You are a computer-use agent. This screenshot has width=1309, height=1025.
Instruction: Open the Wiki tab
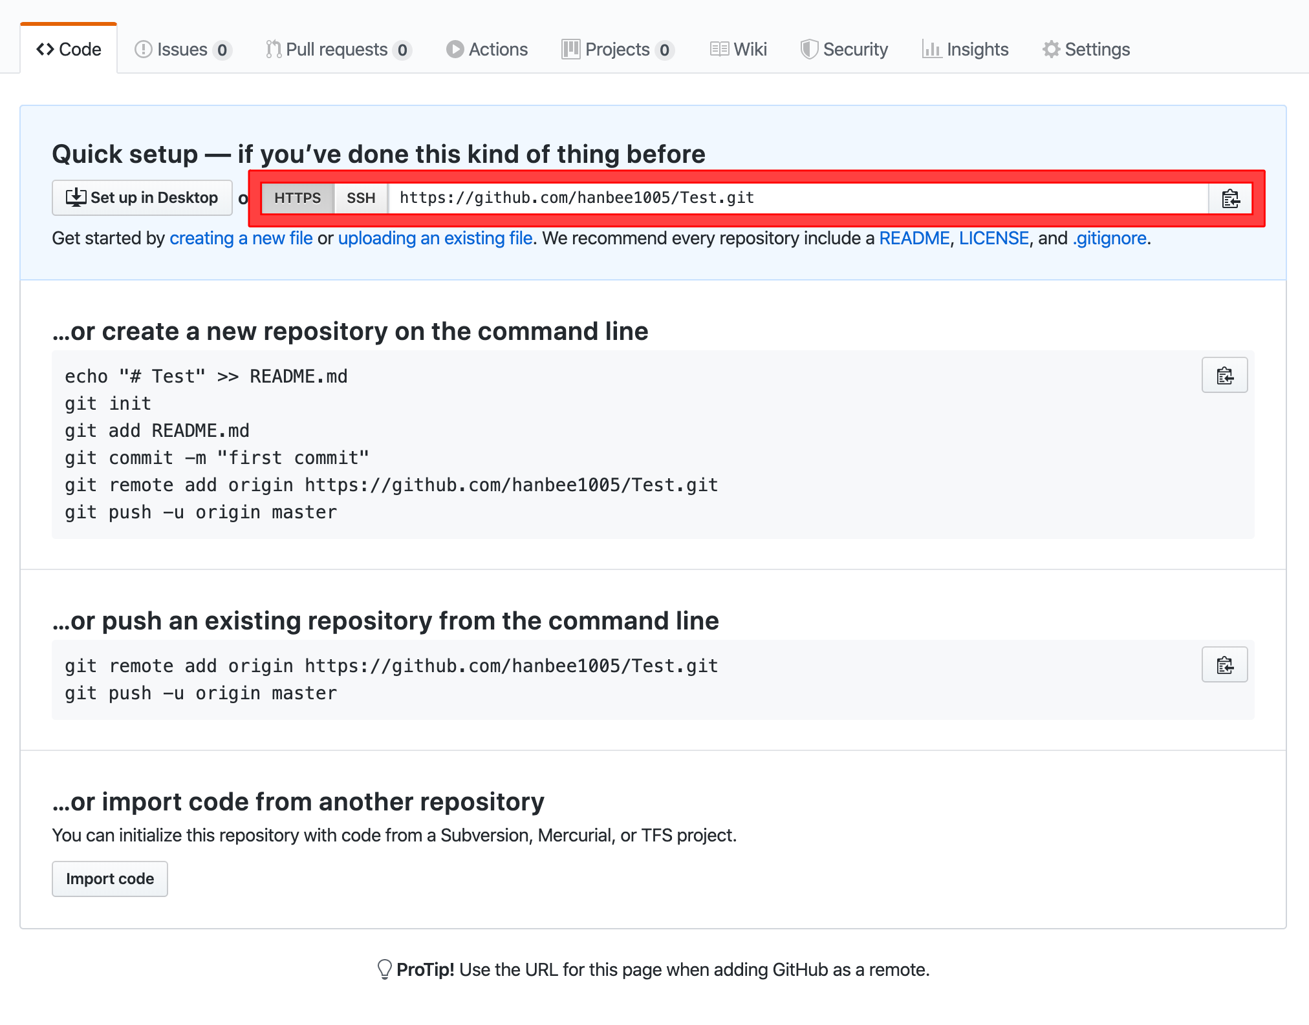738,50
